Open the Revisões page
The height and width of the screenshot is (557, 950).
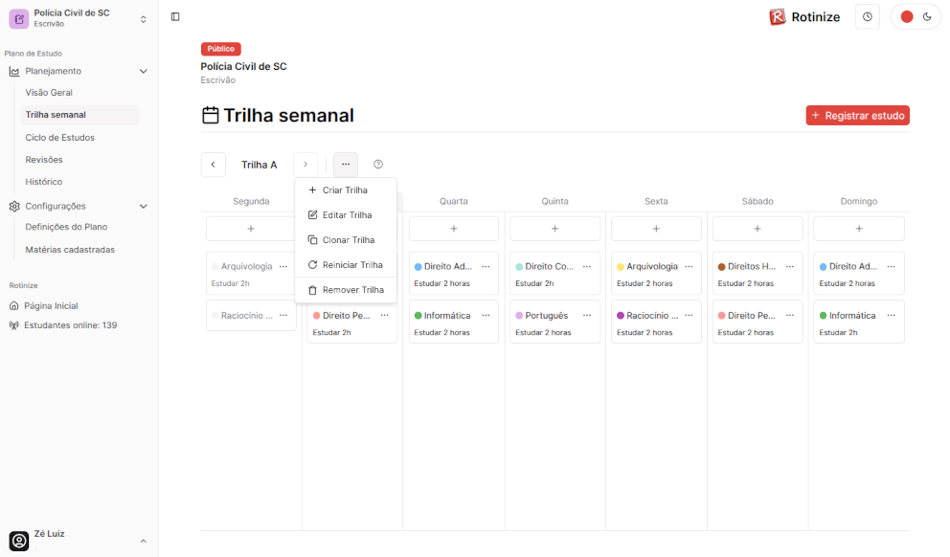(44, 160)
